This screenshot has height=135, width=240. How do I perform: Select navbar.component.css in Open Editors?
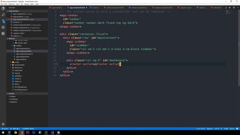click(21, 28)
